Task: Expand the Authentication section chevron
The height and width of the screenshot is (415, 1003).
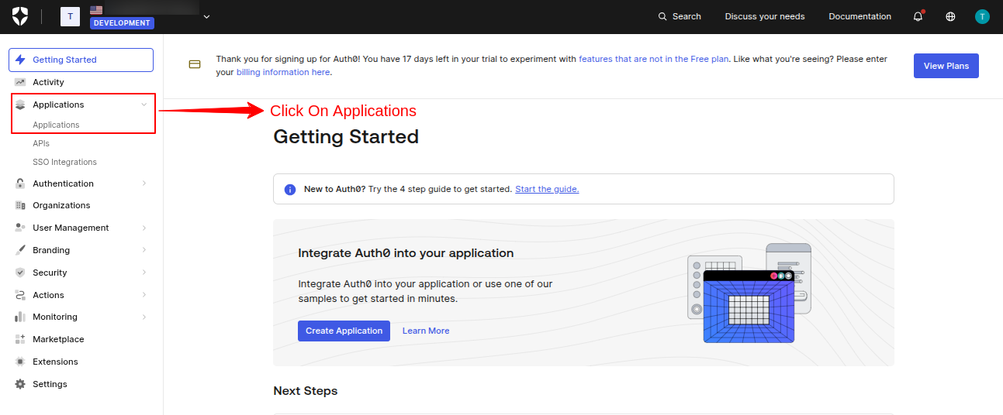Action: click(144, 183)
